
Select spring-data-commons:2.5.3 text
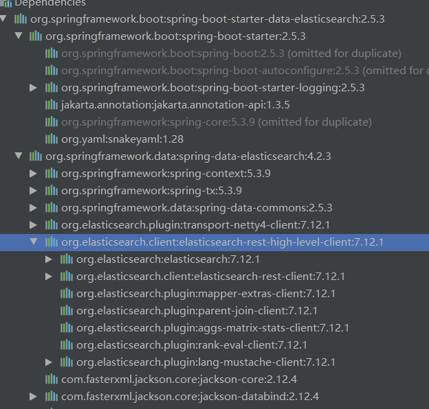[197, 208]
